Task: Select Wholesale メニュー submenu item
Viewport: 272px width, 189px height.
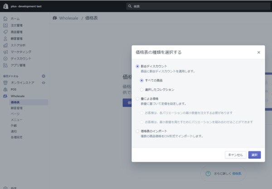Action: [x=16, y=120]
